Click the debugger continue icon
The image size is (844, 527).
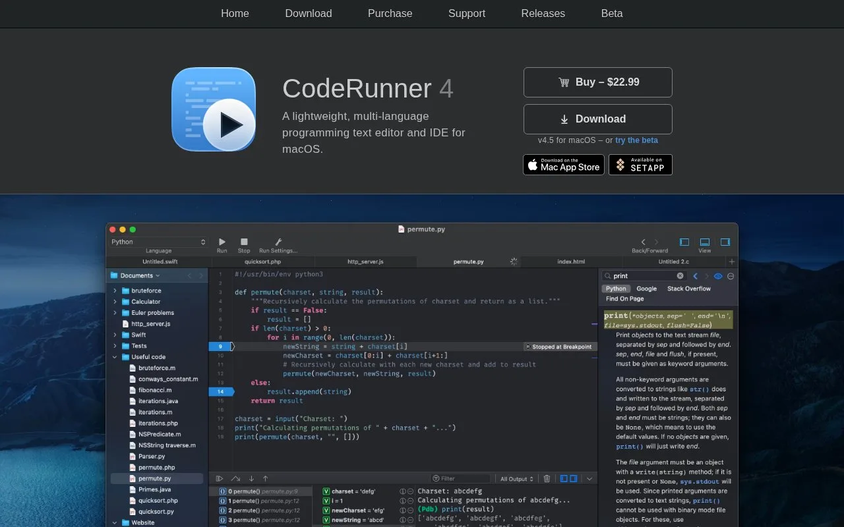coord(220,479)
